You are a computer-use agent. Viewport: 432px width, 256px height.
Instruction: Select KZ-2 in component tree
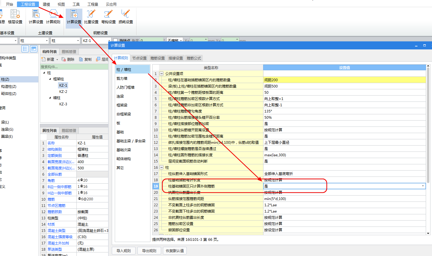tap(63, 92)
